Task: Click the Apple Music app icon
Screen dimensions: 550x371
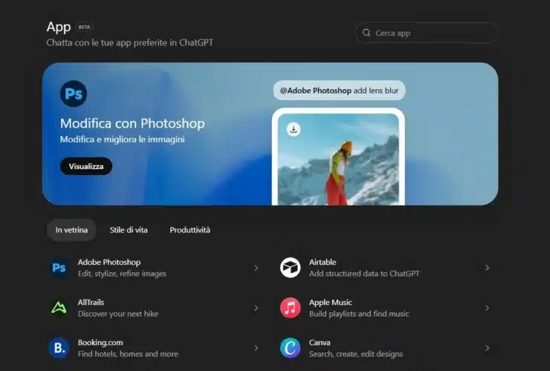Action: [x=290, y=308]
